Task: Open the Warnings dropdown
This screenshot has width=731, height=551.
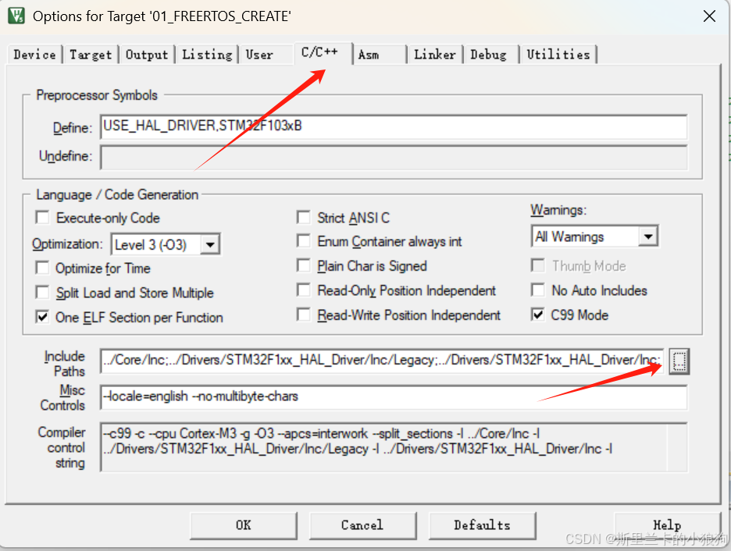Action: tap(648, 236)
